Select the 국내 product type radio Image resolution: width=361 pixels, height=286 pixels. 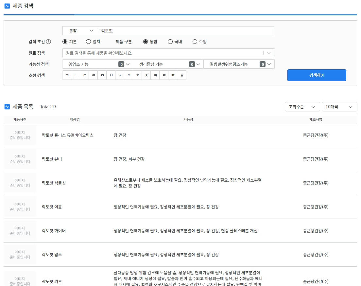[170, 42]
